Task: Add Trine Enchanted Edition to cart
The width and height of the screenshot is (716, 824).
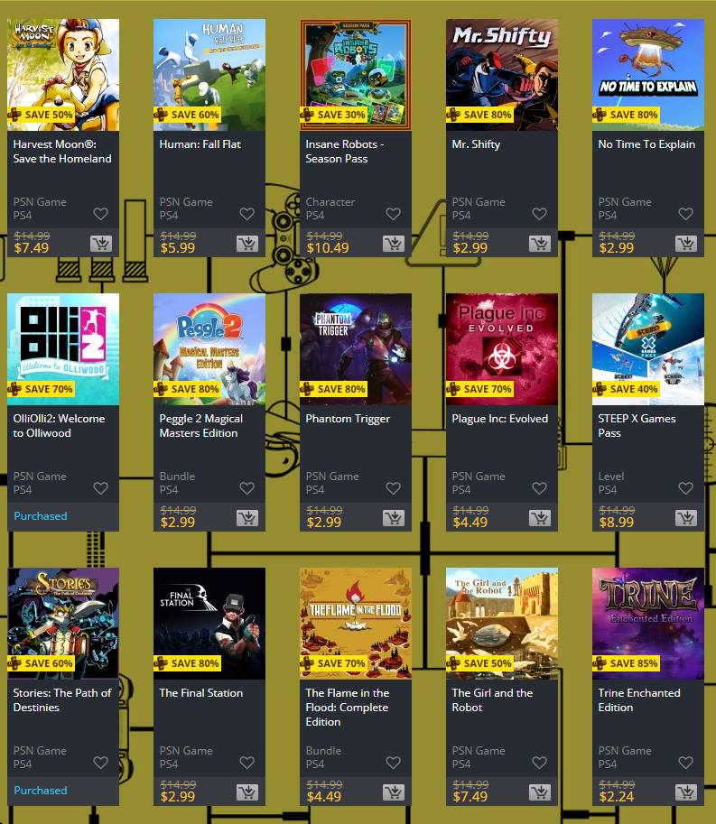Action: click(x=685, y=792)
